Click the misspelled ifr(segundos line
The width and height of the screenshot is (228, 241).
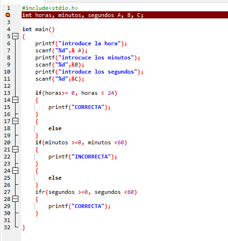pyautogui.click(x=86, y=192)
